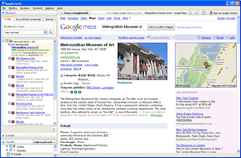The width and height of the screenshot is (241, 158).
Task: Collapse left pane with double chevron
Action: [x=173, y=37]
